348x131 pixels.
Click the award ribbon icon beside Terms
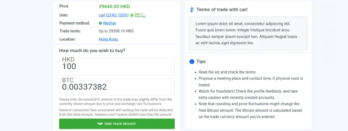click(192, 10)
